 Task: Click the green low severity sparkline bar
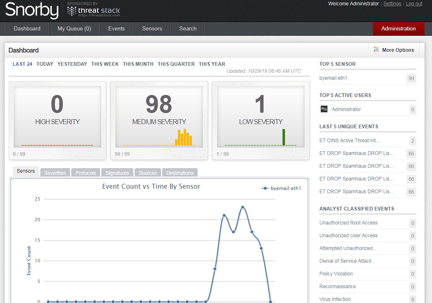(x=284, y=137)
